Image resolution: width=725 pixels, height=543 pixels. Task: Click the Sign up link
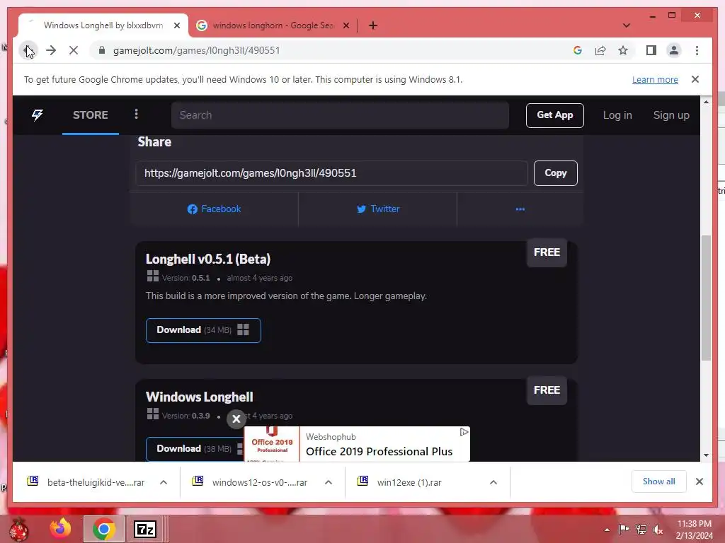[671, 115]
